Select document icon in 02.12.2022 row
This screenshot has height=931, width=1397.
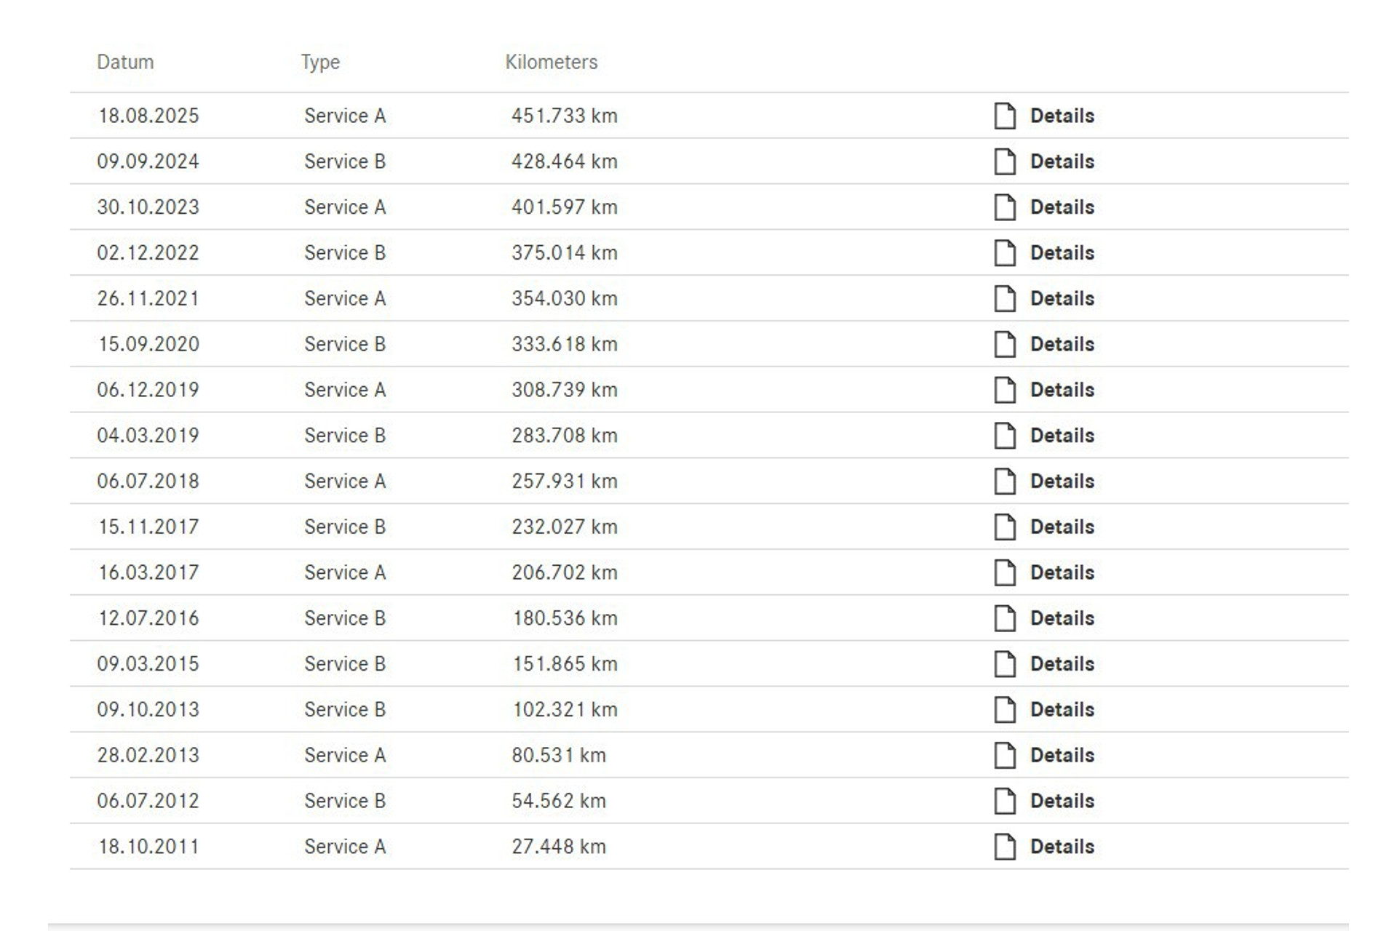1005,253
